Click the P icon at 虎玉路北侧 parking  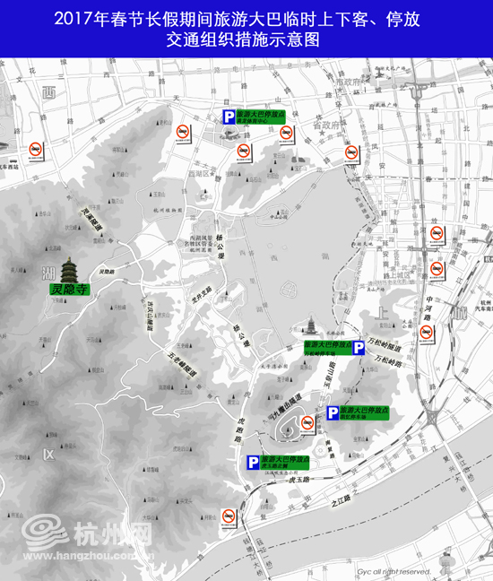tap(253, 463)
